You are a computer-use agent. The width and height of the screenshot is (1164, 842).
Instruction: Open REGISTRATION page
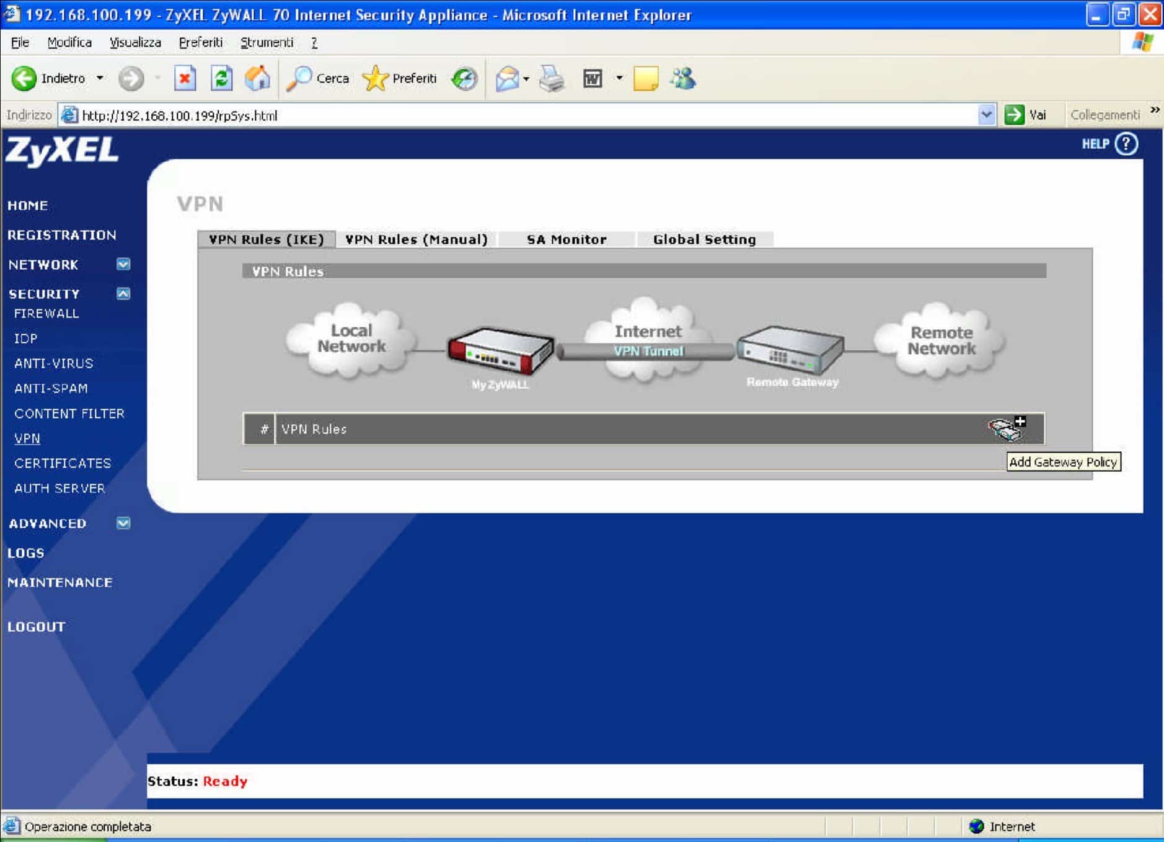click(x=62, y=235)
